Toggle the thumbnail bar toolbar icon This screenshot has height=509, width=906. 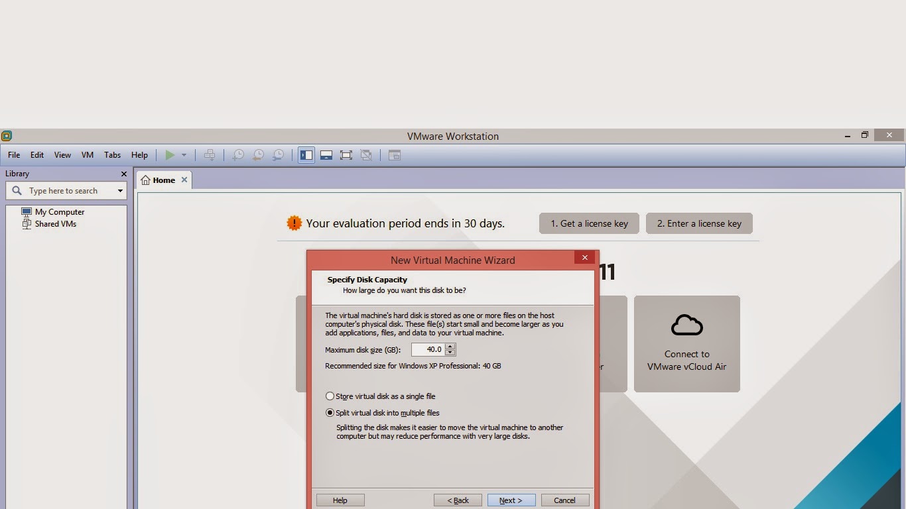pos(326,155)
